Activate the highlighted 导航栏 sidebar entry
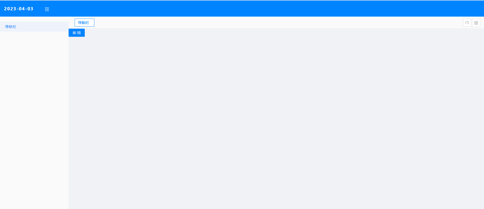This screenshot has width=484, height=209. pos(34,27)
